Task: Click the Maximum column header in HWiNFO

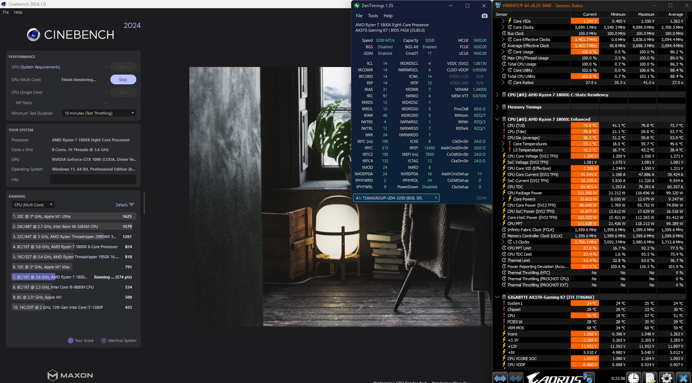Action: (x=642, y=14)
